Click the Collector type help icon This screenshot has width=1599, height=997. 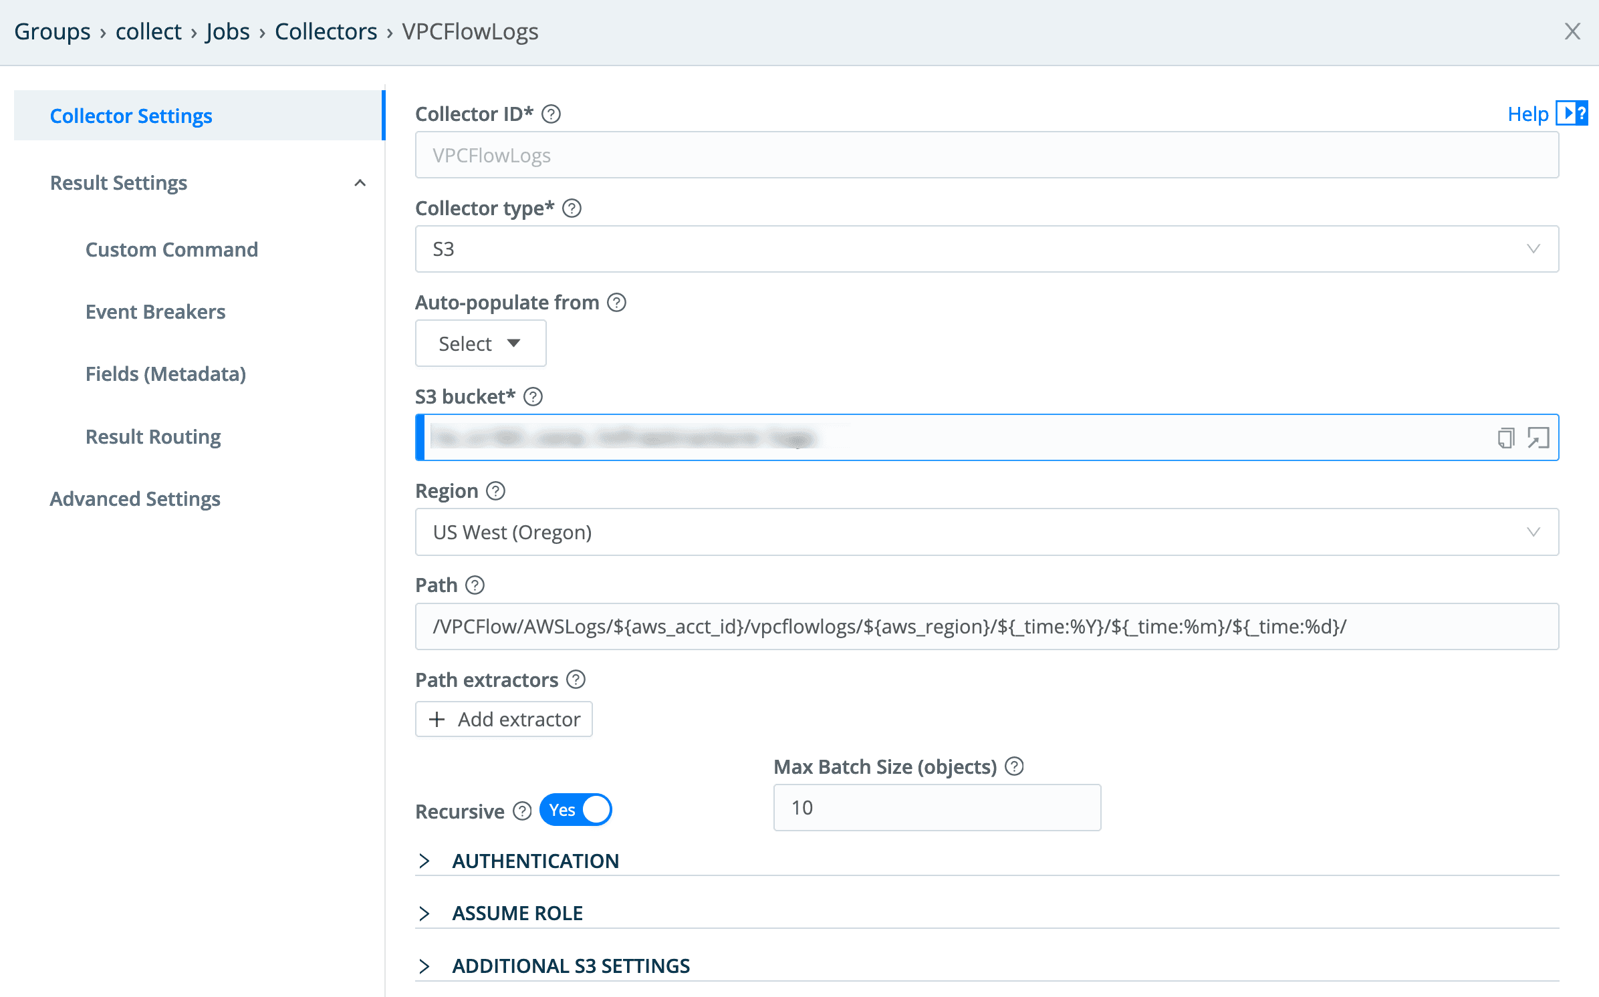point(571,208)
